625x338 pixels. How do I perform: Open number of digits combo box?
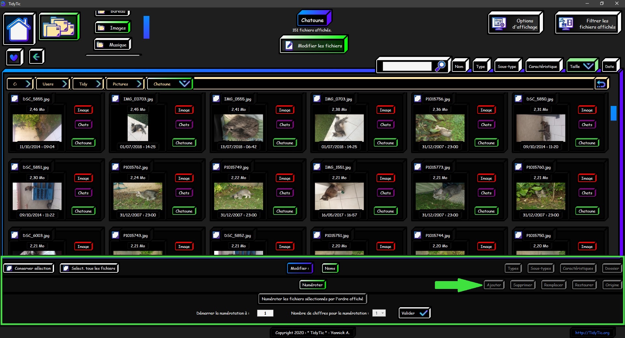tap(379, 313)
